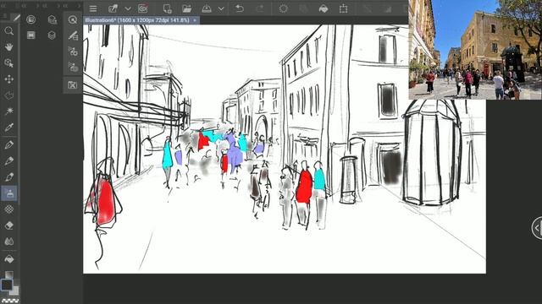This screenshot has width=542, height=304.
Task: Open the 3D cube panel icon
Action: pyautogui.click(x=52, y=35)
